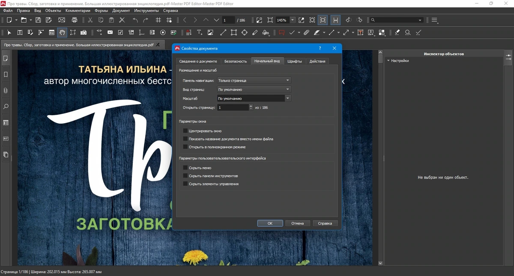This screenshot has height=276, width=514.
Task: Click the current page number field in toolbar
Action: click(228, 20)
